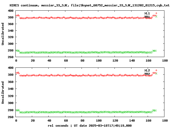Click the top plot's Uncalibrated axis label

(3, 34)
